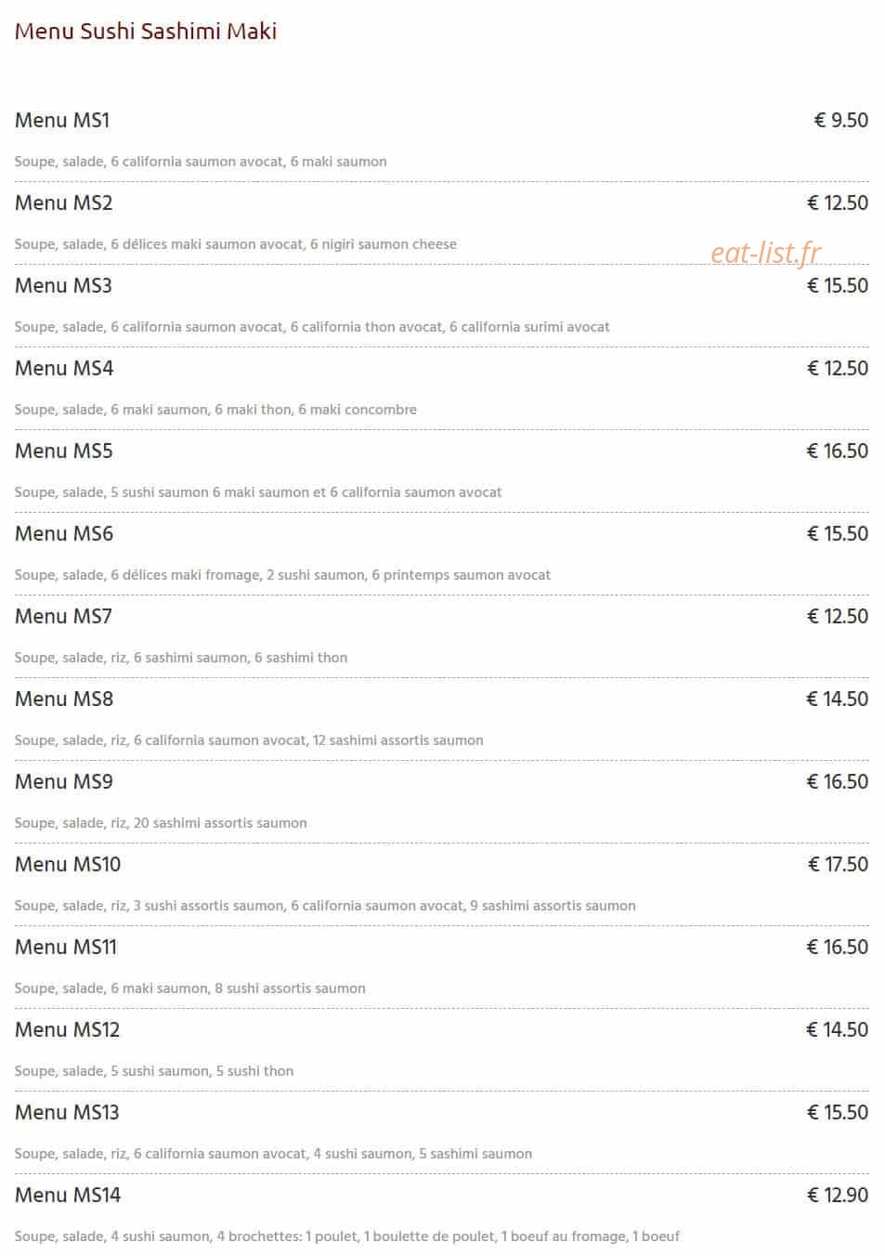Click the € 17.50 price of MS10
This screenshot has width=885, height=1256.
(838, 864)
